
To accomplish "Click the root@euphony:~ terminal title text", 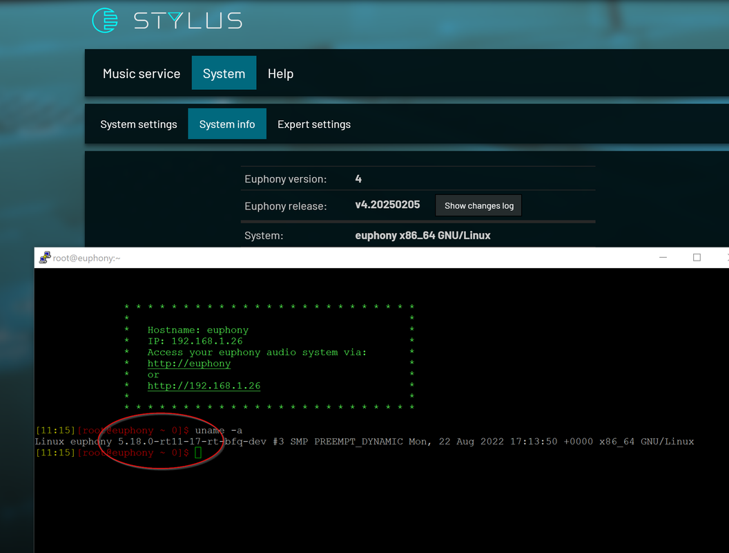I will coord(86,258).
